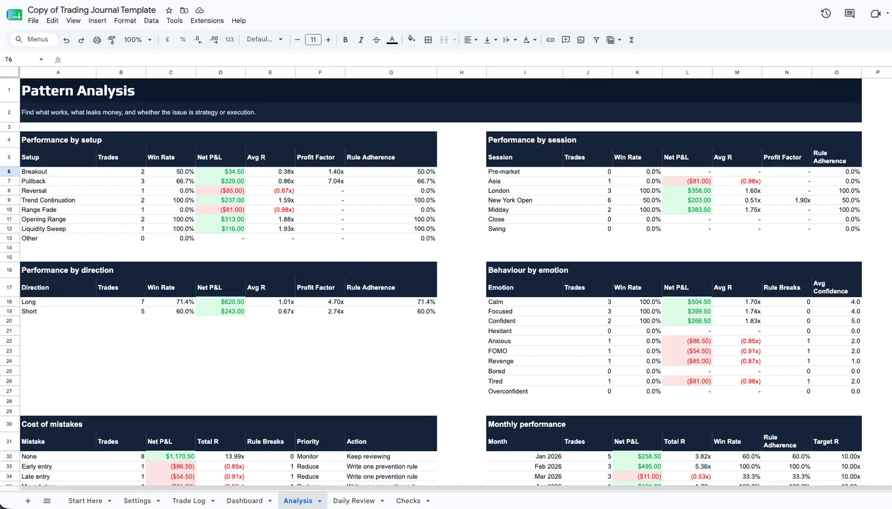Viewport: 892px width, 509px height.
Task: Open vertical align dropdown
Action: [x=490, y=40]
